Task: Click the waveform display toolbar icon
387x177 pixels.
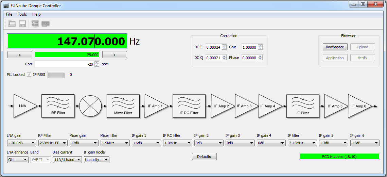Action: 35,24
